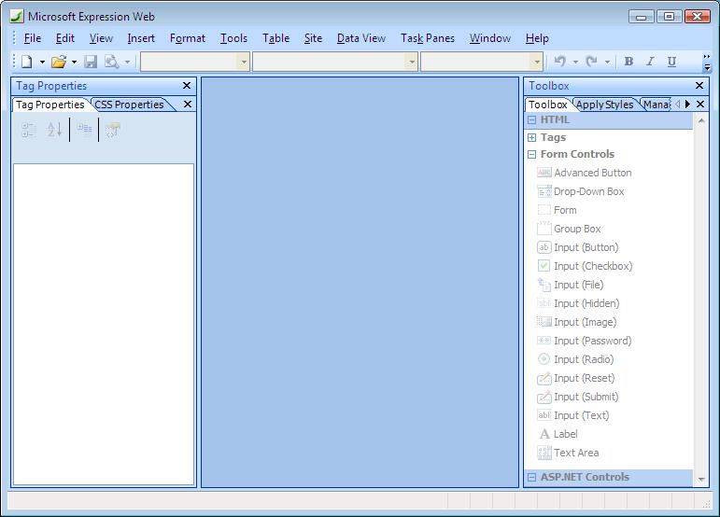The height and width of the screenshot is (517, 720).
Task: Click the New Document icon
Action: (27, 62)
